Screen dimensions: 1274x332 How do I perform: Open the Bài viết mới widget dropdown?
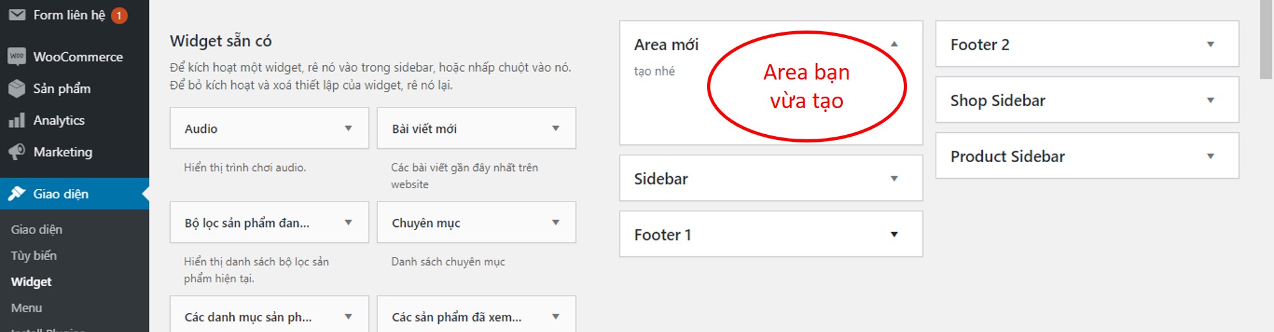click(x=555, y=128)
